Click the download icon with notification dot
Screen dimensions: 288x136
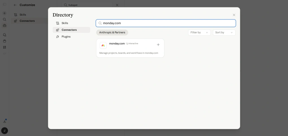5,121
